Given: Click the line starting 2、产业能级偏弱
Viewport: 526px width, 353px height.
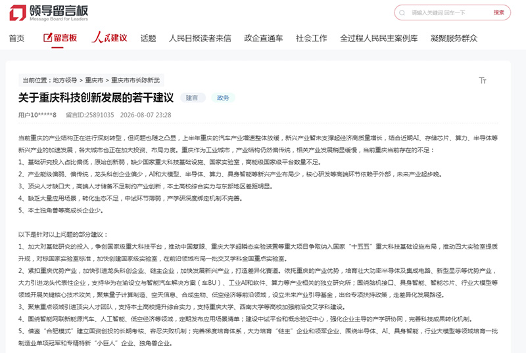Looking at the screenshot, I should pyautogui.click(x=231, y=174).
